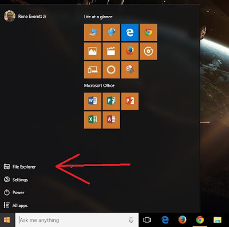Open Firefox from the taskbar
The height and width of the screenshot is (227, 229).
point(182,220)
